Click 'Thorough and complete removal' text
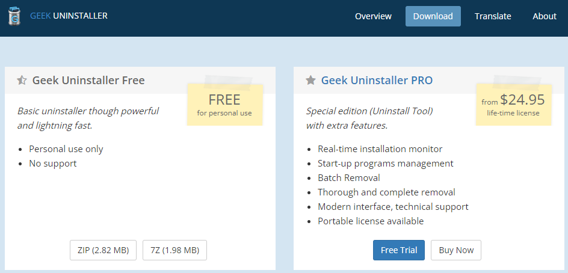 [x=386, y=192]
